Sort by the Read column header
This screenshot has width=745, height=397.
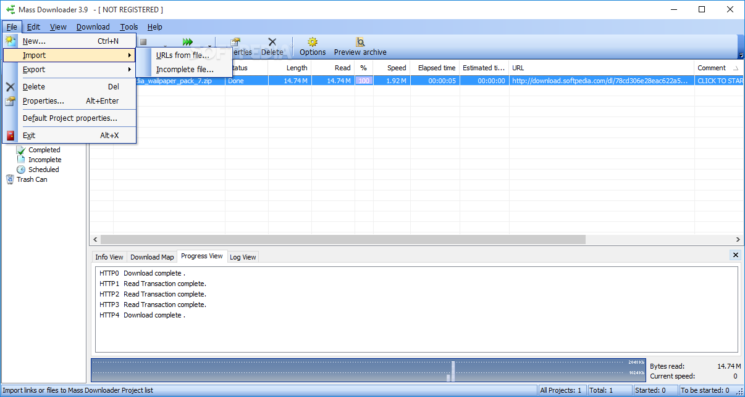click(333, 68)
